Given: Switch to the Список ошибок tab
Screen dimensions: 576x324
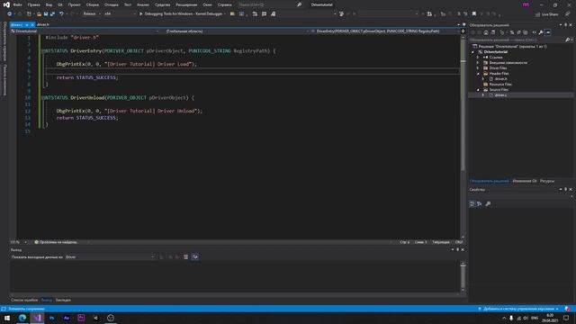Looking at the screenshot, I should [24, 300].
